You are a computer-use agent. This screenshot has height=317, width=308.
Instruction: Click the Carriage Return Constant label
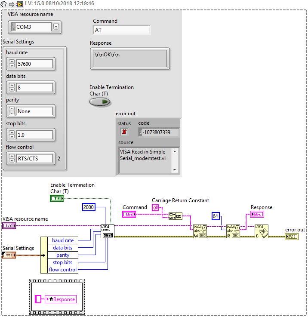[180, 200]
